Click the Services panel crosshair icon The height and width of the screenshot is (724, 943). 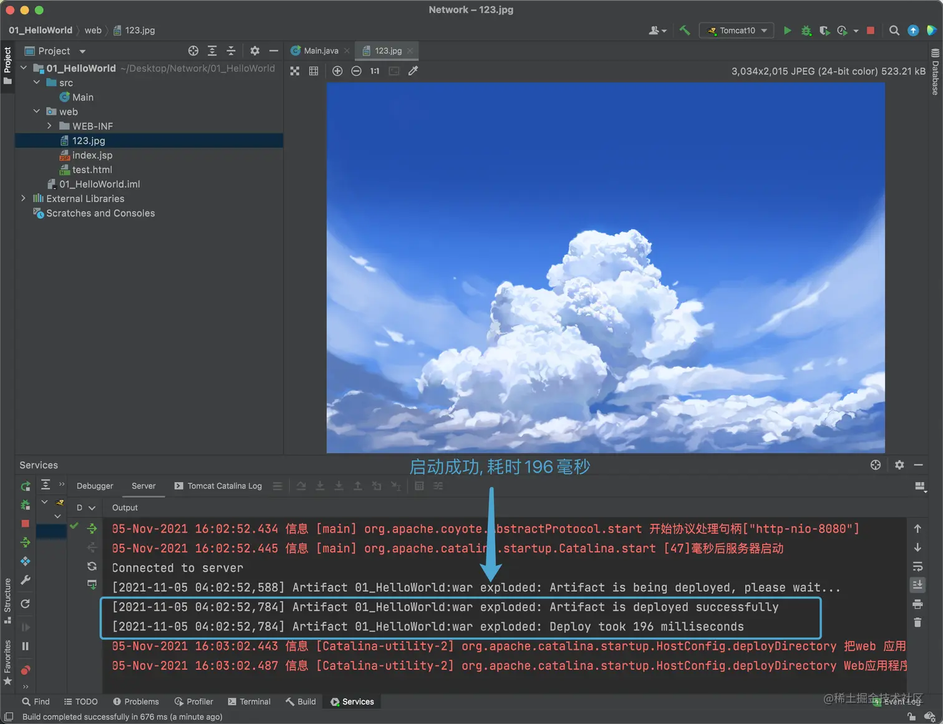[x=876, y=465]
